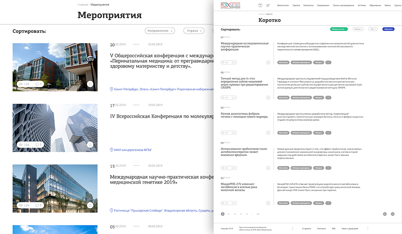The height and width of the screenshot is (234, 402).
Task: Click views and comments pill on CRISPR item
Action: tap(229, 98)
